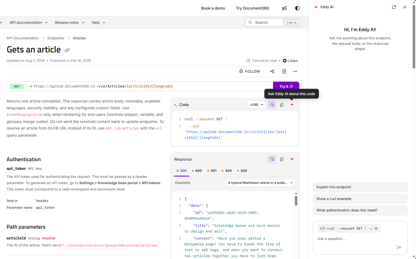
Task: Toggle word wrap in Code panel
Action: tap(272, 105)
